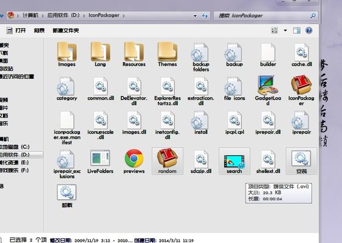Select iconupscale.dll file
Image resolution: width=342 pixels, height=243 pixels.
click(x=101, y=125)
